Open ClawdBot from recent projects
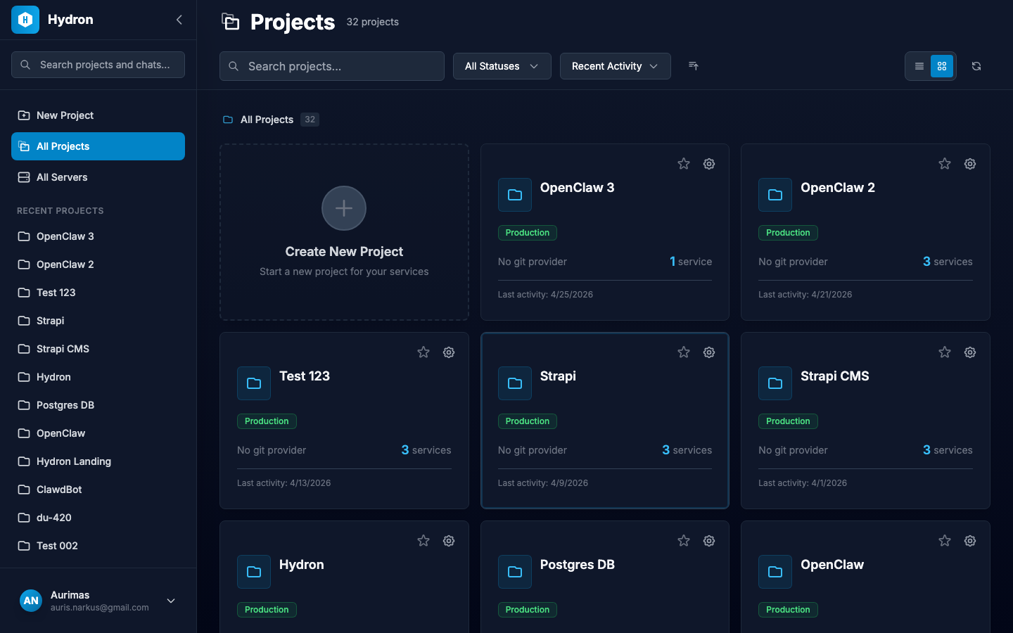This screenshot has width=1013, height=633. (x=98, y=490)
